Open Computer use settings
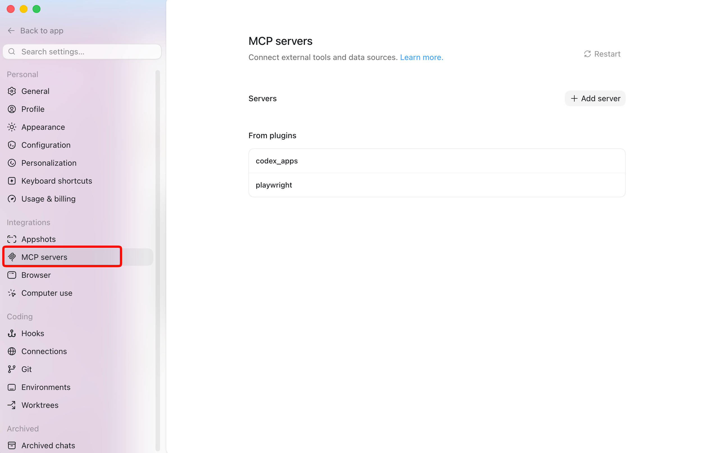Screen dimensions: 713x453 coord(78,293)
